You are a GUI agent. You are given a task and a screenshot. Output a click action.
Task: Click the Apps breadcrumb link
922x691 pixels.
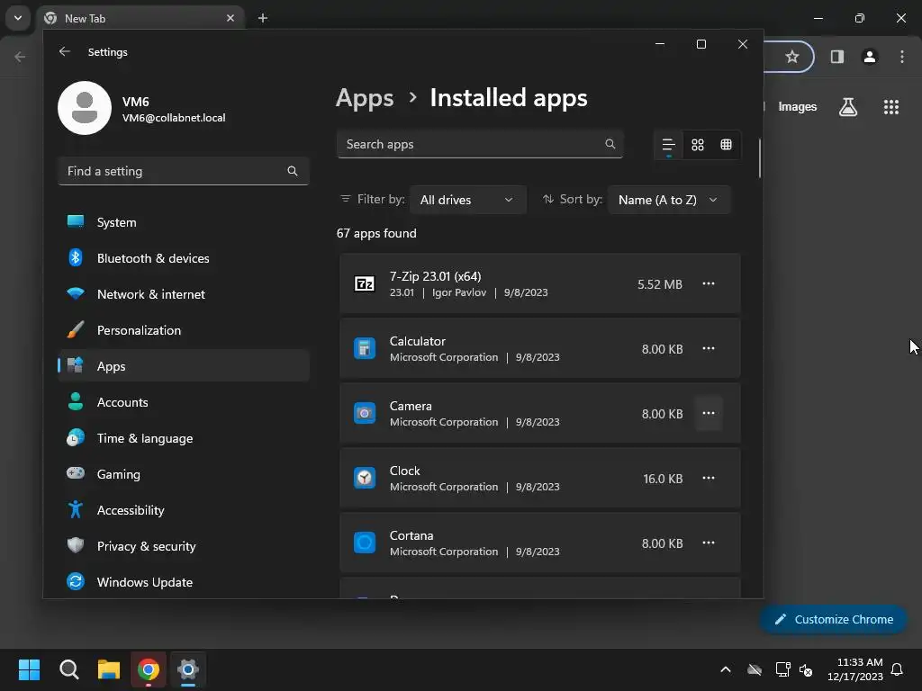[365, 98]
